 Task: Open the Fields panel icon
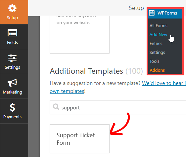[x=12, y=33]
